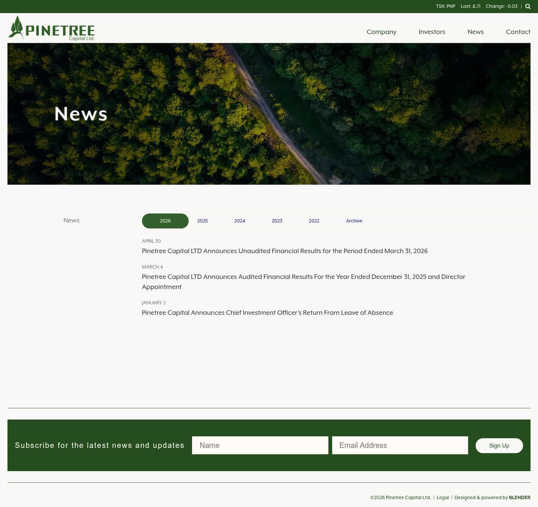Read Chief Investment Officer's Return article

[268, 313]
